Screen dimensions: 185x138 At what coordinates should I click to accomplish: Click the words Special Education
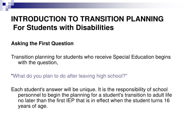[133, 57]
